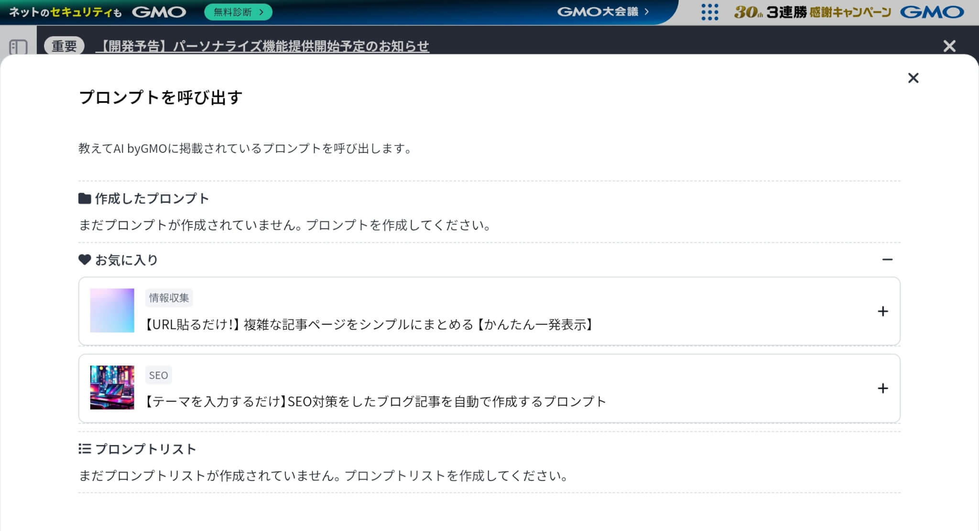Open the GMO services grid icon

point(710,12)
